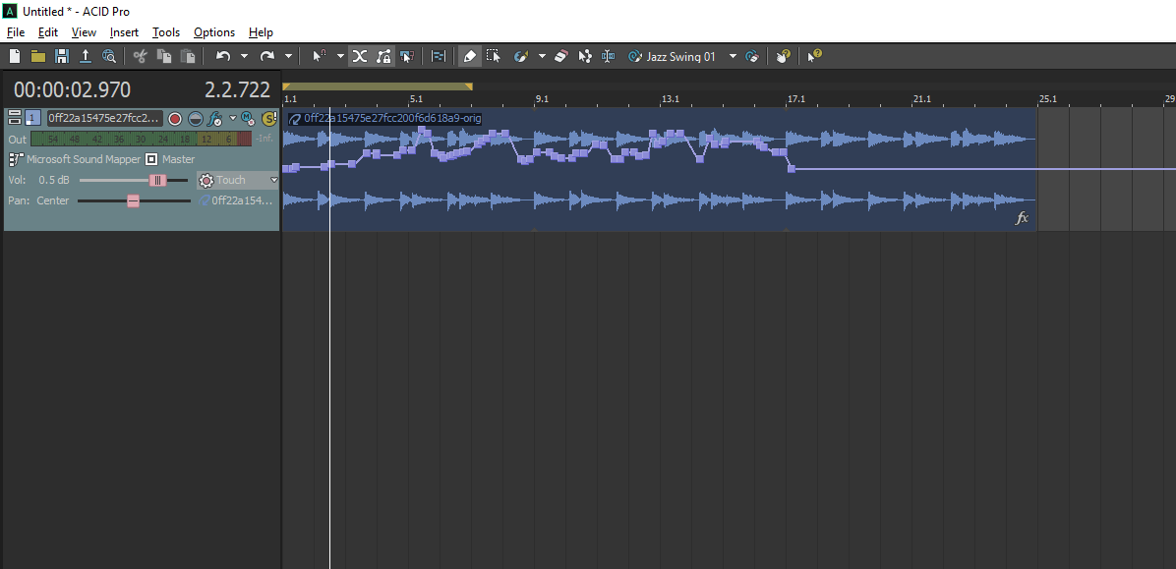Image resolution: width=1176 pixels, height=569 pixels.
Task: Click the What's This help icon
Action: click(x=814, y=57)
